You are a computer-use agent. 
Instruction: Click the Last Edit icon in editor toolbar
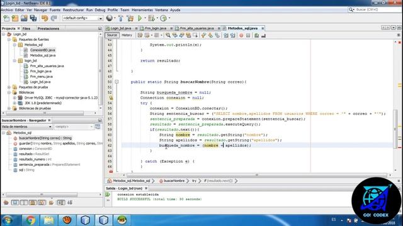[140, 35]
